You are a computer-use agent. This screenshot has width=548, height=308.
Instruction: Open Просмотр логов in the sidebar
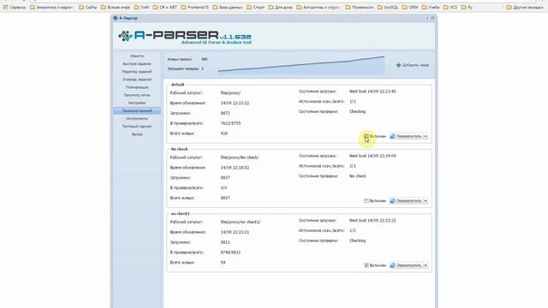137,95
